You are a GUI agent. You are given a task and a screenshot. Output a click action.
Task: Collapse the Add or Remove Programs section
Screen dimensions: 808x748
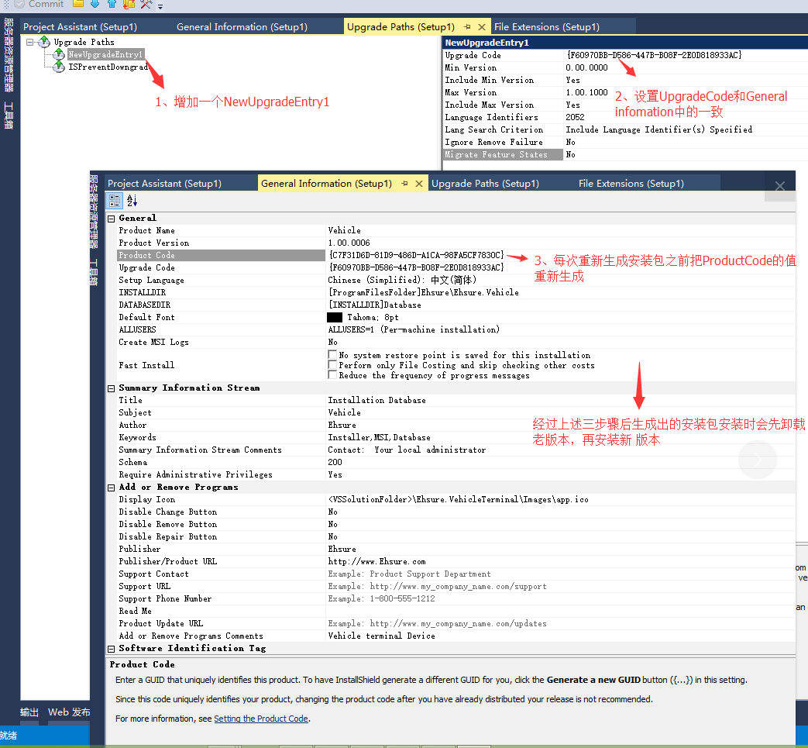(x=111, y=488)
